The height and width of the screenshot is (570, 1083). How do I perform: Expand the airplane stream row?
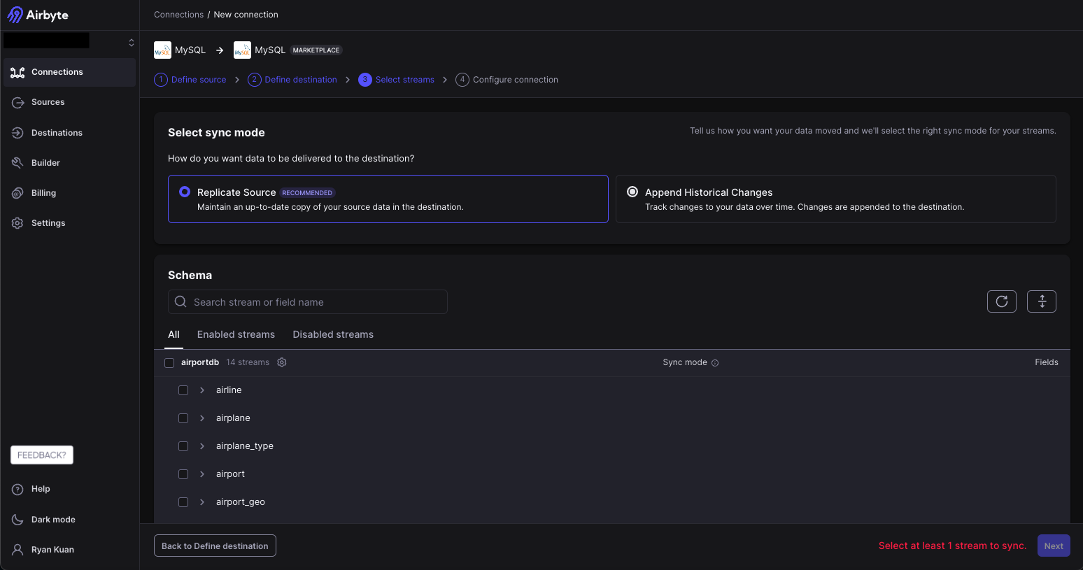coord(202,418)
